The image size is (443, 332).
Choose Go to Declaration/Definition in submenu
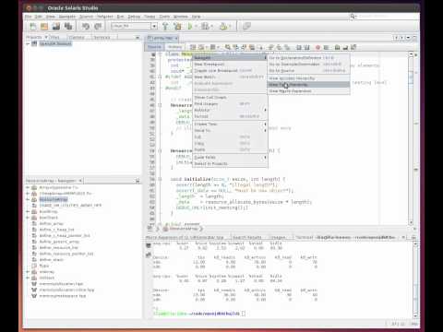point(308,58)
